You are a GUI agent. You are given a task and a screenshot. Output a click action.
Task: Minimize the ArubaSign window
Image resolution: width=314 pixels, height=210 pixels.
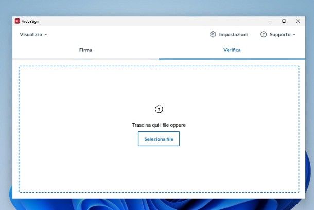270,21
